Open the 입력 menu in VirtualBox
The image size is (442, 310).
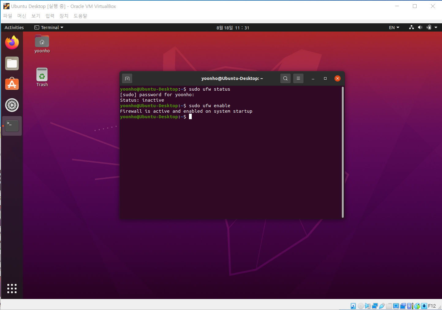(50, 16)
